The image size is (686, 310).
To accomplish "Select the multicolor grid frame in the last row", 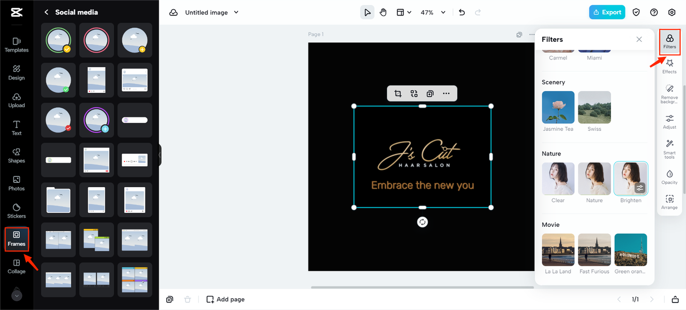I will pyautogui.click(x=135, y=279).
